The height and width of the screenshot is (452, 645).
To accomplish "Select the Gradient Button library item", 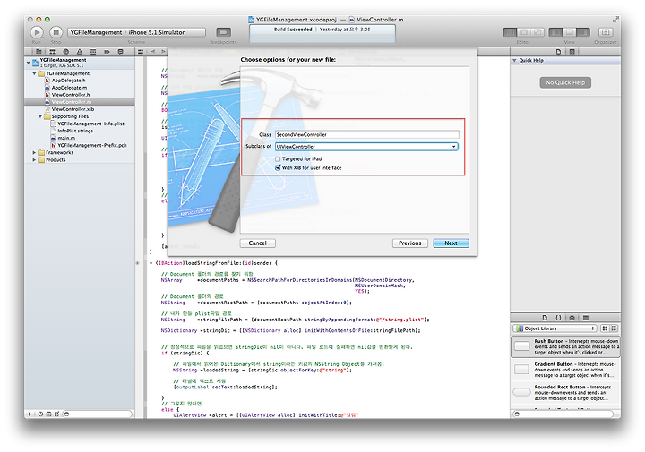I will point(565,370).
